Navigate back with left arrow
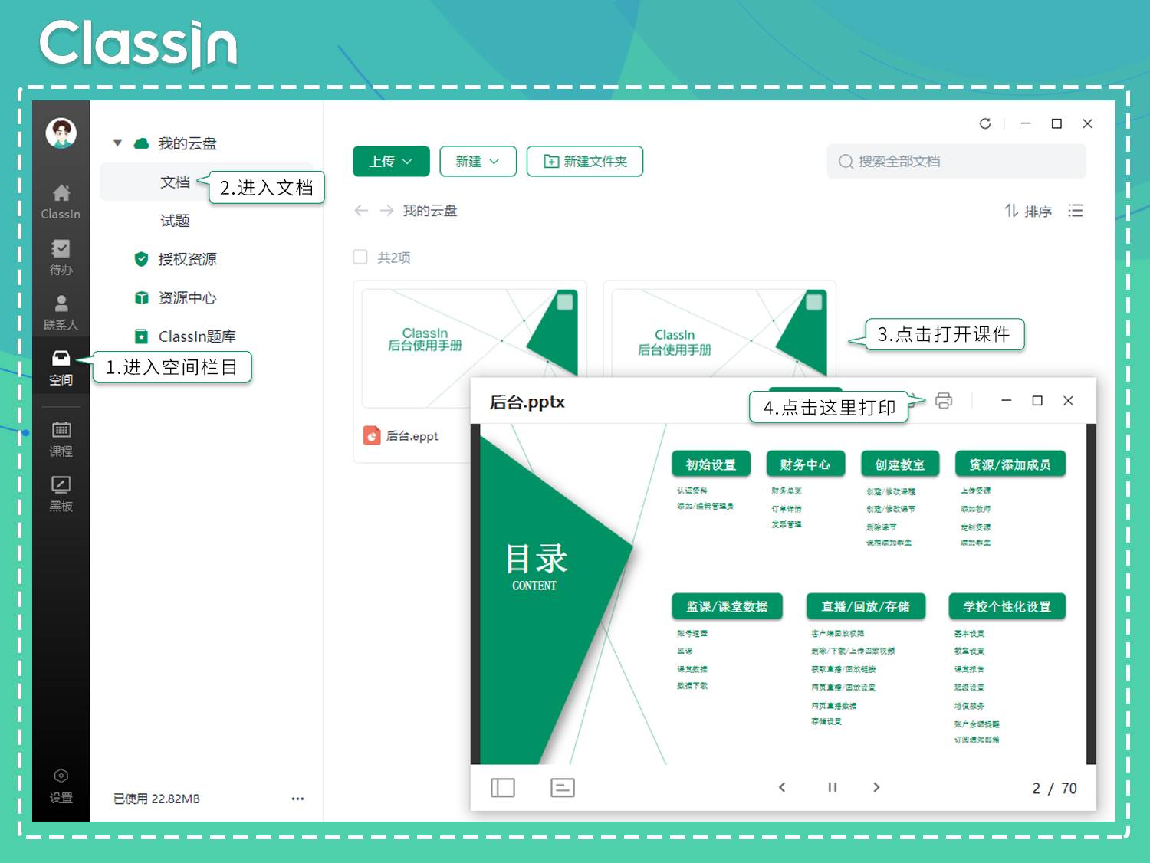The image size is (1150, 863). click(361, 211)
